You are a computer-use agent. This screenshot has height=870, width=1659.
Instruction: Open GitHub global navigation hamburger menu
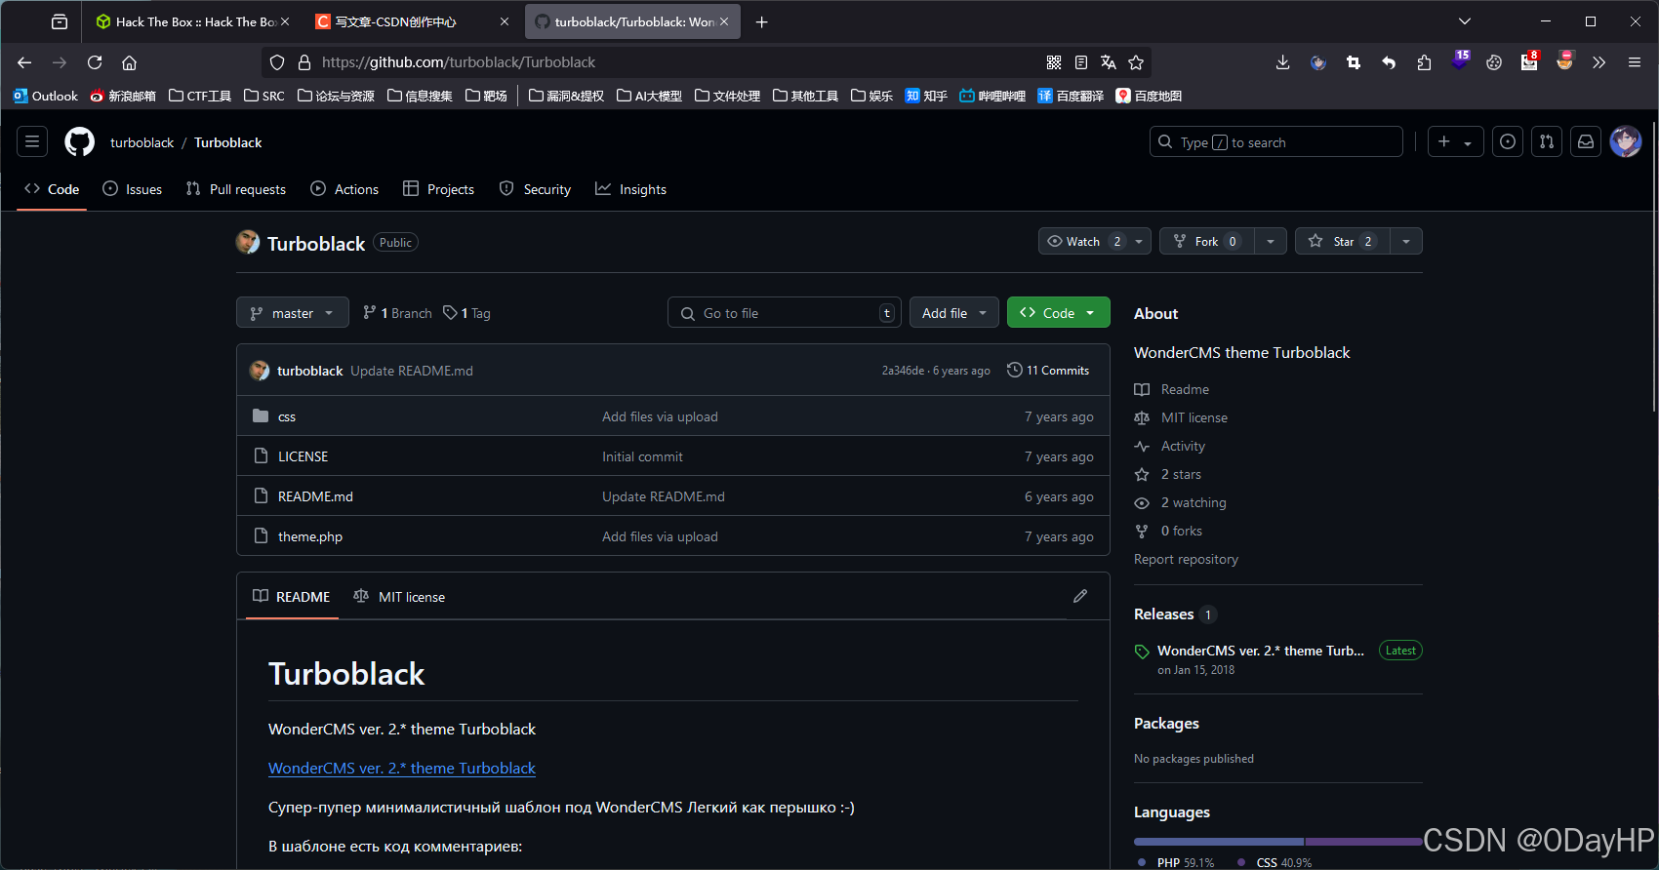[x=32, y=141]
